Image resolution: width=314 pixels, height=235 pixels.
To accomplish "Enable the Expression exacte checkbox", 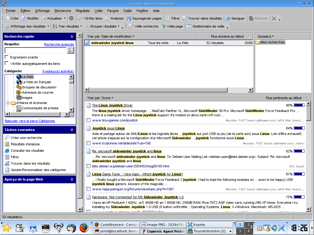I will tap(7, 57).
